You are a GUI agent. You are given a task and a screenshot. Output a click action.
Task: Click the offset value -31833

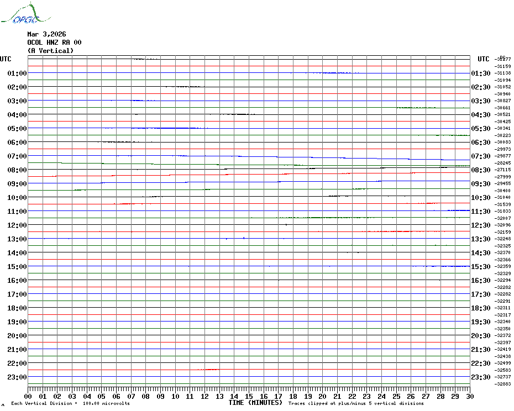click(x=503, y=211)
